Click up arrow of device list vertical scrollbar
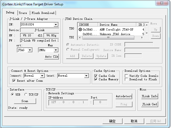 (147, 25)
